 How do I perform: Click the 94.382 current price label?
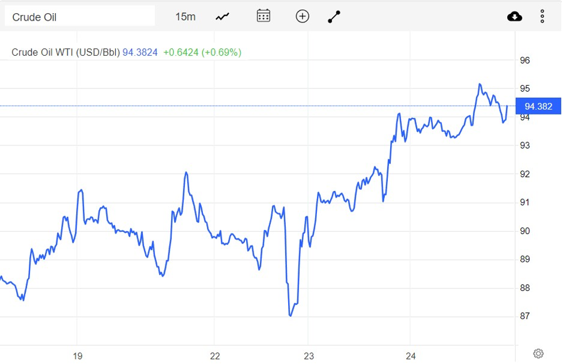click(538, 106)
